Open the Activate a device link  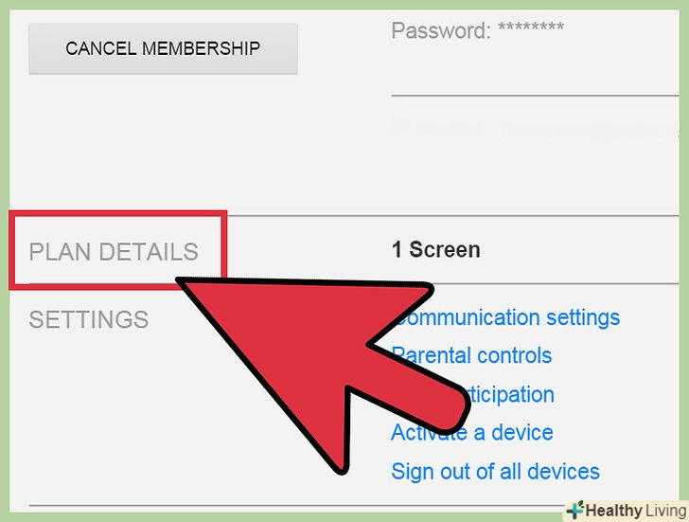(472, 433)
